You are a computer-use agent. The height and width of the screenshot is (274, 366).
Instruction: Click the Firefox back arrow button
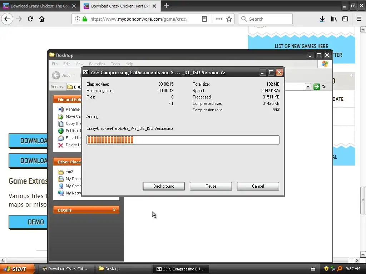point(7,19)
